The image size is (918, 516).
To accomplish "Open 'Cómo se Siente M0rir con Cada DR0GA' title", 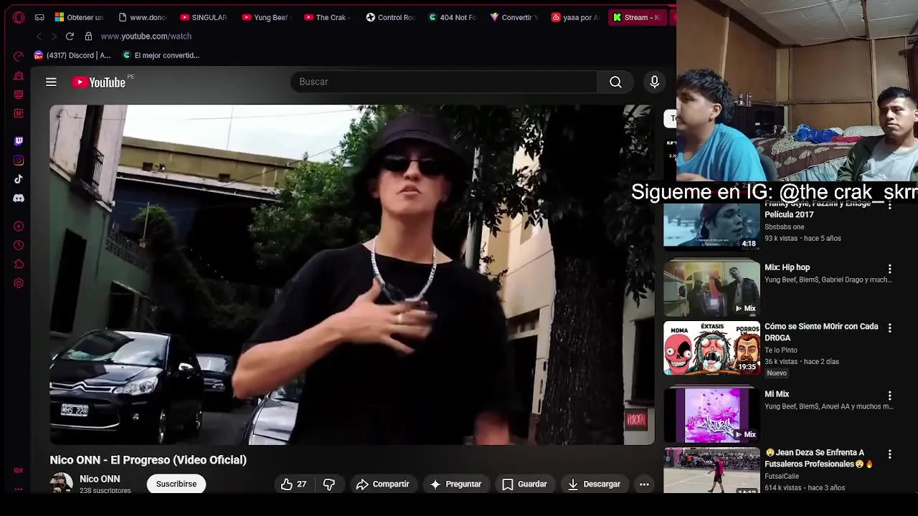I will tap(821, 332).
